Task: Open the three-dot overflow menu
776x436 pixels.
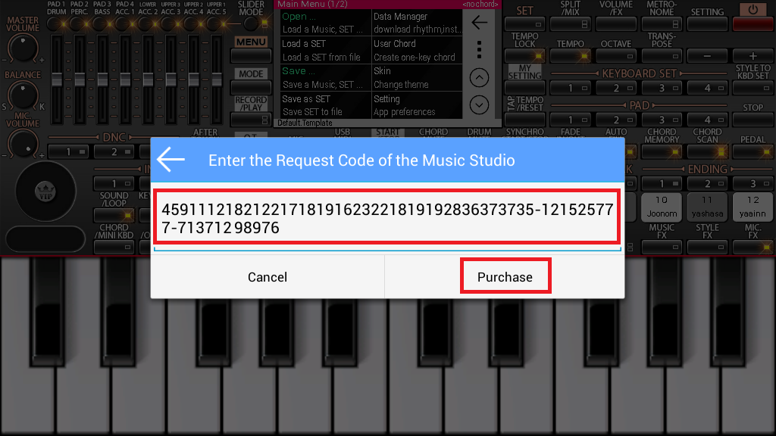Action: coord(479,50)
